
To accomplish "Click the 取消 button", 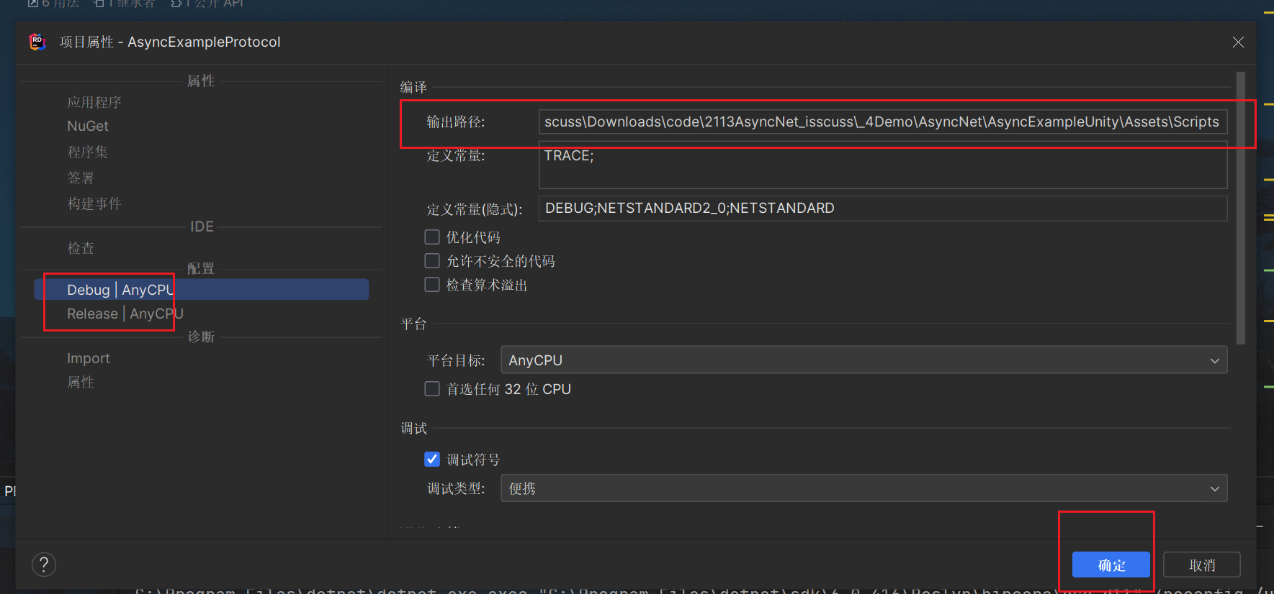I will point(1201,565).
